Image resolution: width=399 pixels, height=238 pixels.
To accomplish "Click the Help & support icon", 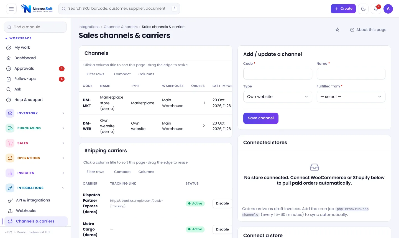I will pyautogui.click(x=9, y=100).
